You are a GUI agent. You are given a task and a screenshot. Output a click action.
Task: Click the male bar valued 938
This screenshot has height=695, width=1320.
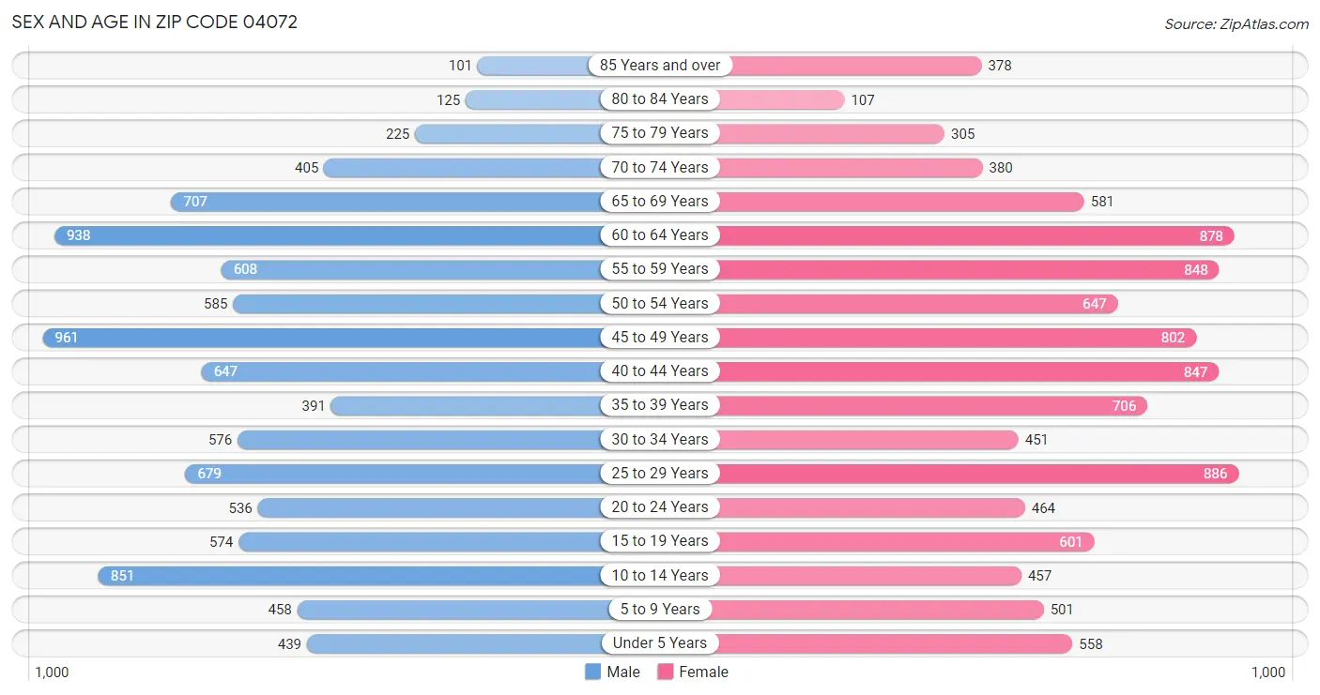pos(329,234)
